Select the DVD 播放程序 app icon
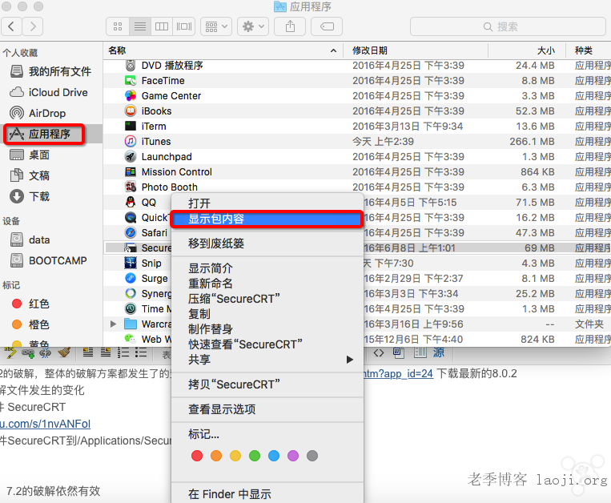 coord(131,65)
